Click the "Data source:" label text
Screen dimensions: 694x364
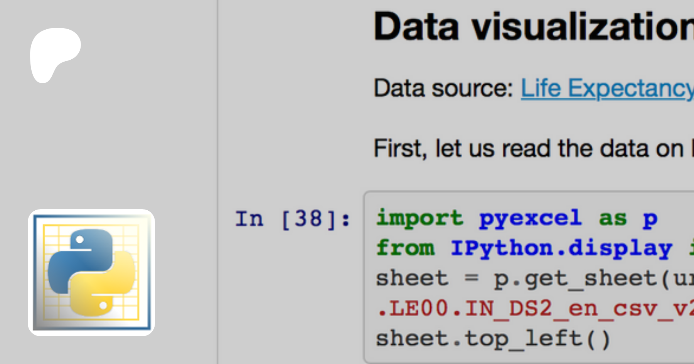[x=443, y=89]
